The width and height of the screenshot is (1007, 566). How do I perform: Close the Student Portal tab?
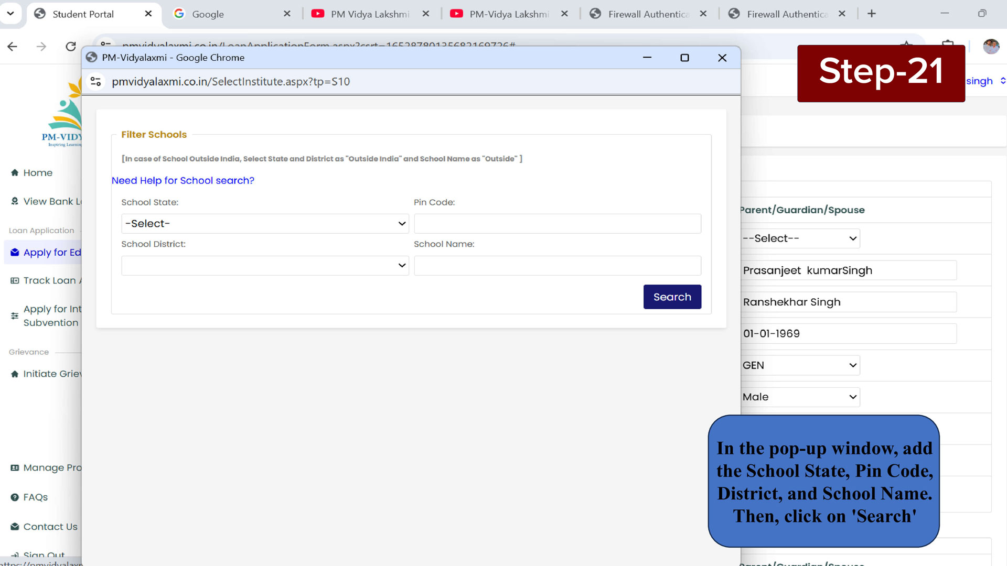click(148, 14)
